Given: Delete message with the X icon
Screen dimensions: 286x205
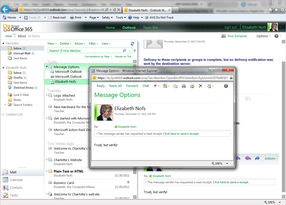Looking at the screenshot, I should click(201, 86).
